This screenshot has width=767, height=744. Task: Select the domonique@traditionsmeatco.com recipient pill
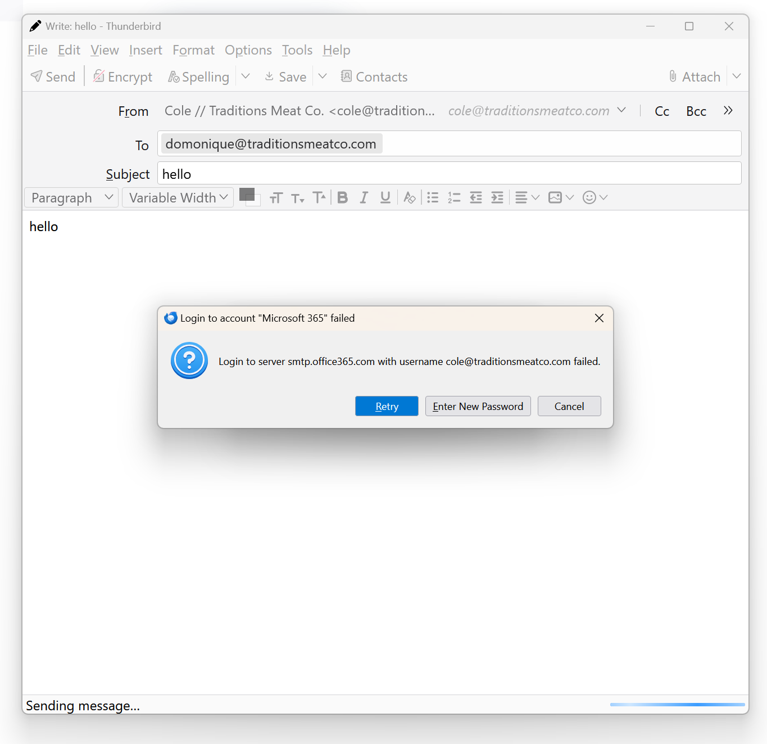(271, 144)
